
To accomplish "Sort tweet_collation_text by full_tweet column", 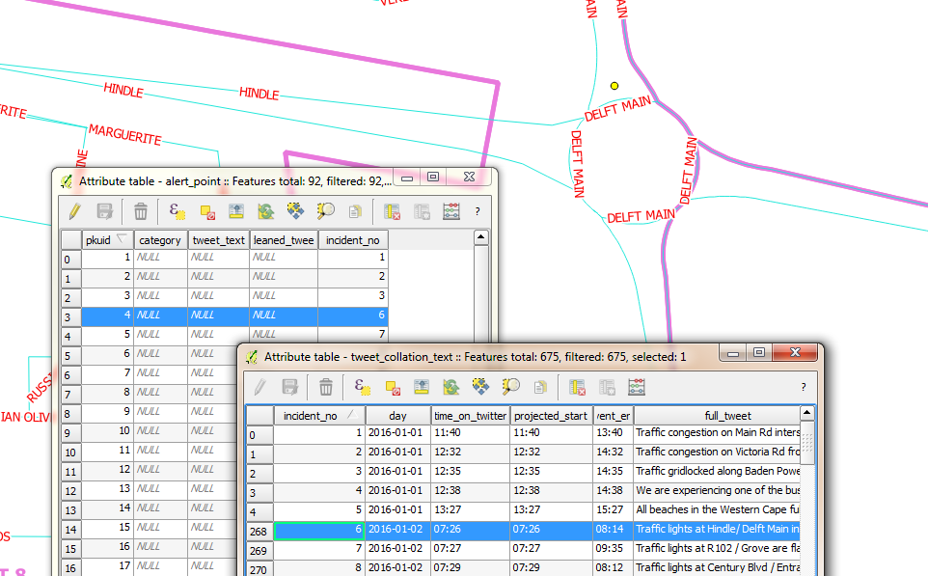I will click(x=718, y=416).
